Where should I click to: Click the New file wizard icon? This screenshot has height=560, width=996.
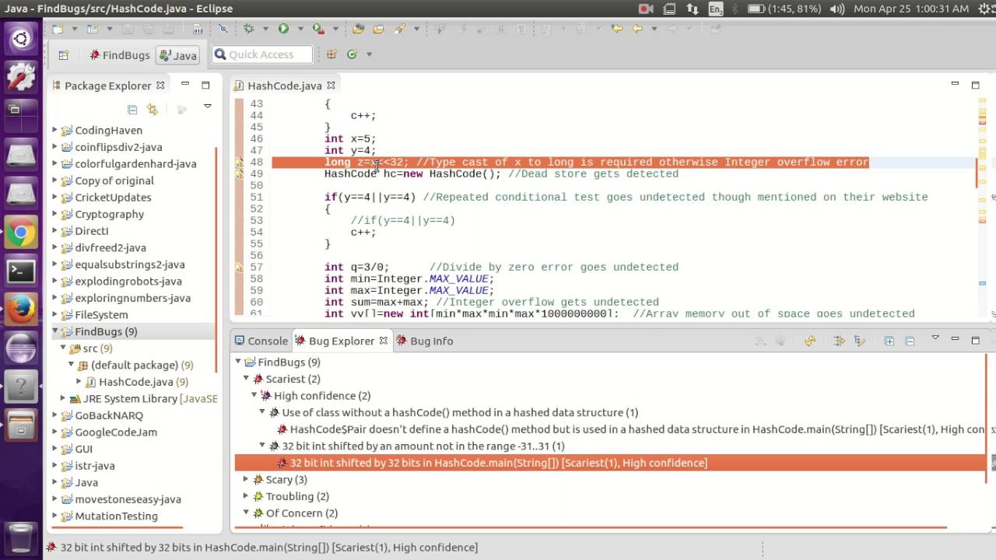58,29
